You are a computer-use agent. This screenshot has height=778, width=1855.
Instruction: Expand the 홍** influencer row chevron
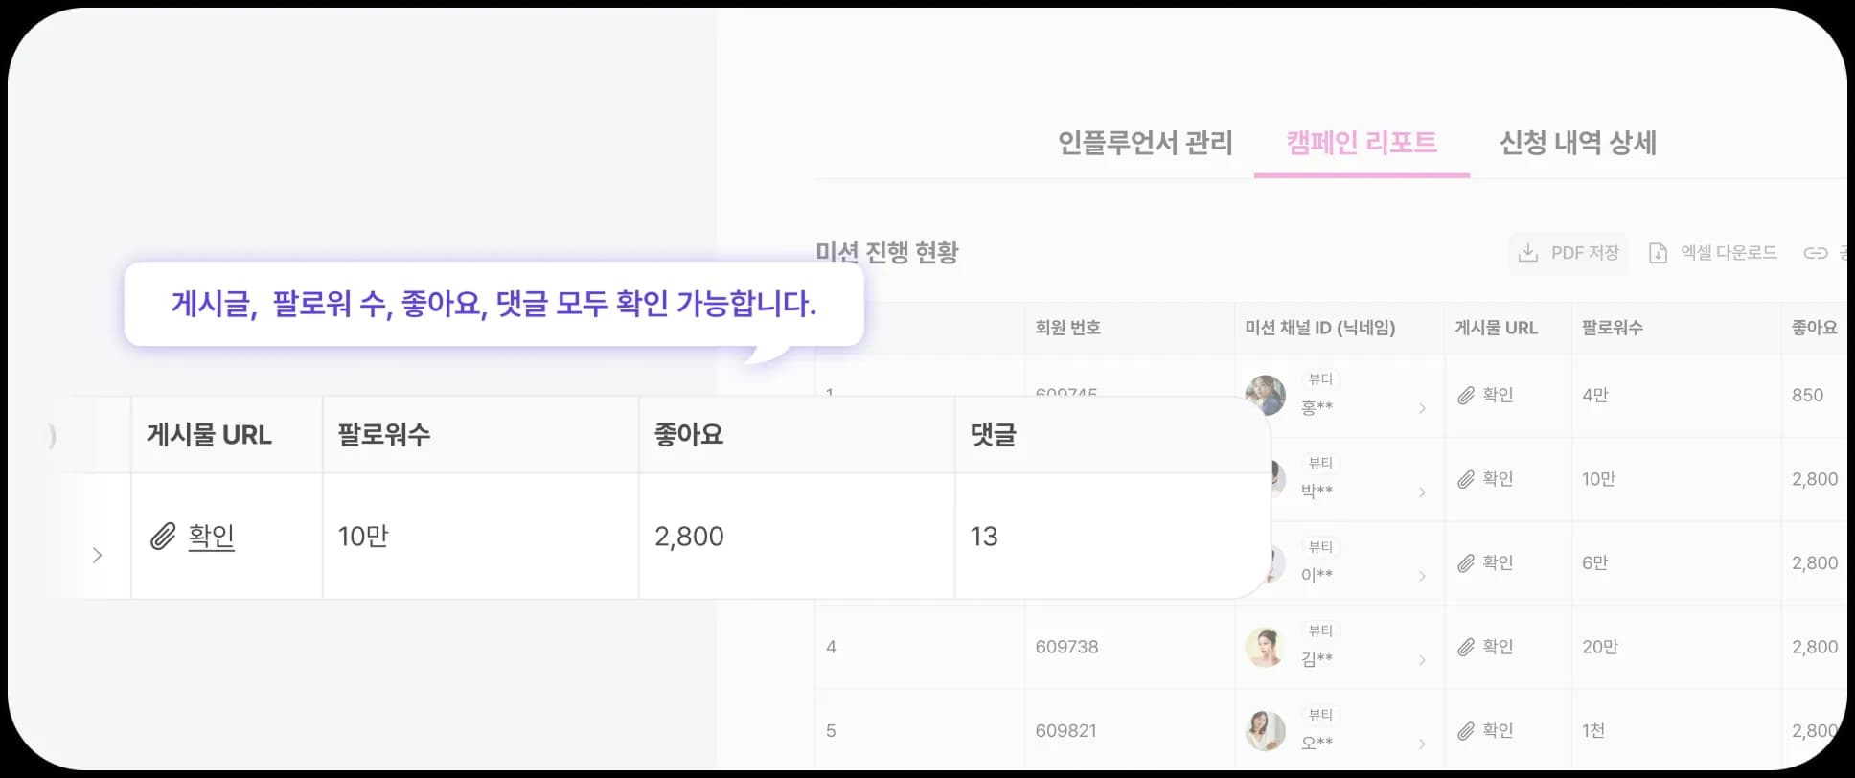tap(1422, 409)
